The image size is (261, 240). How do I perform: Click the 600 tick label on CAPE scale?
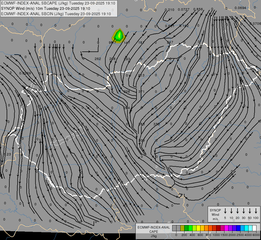[200, 235]
